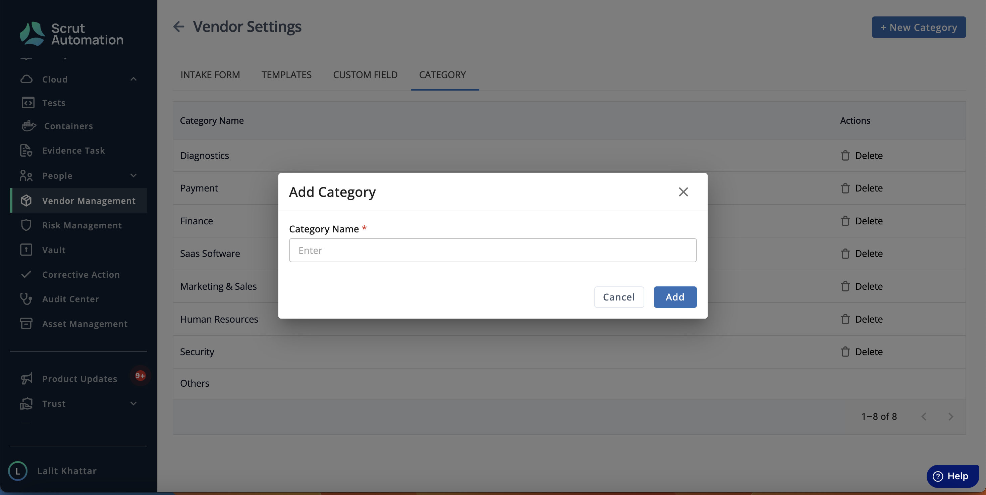Open the Templates tab
The height and width of the screenshot is (495, 986).
pos(286,75)
